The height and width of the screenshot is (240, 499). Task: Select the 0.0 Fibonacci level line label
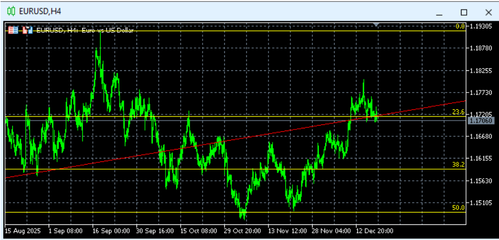460,26
